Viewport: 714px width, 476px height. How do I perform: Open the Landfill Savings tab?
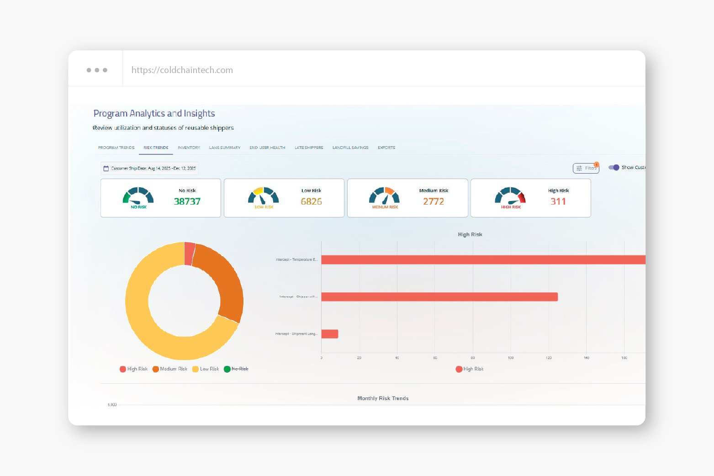[x=350, y=147]
